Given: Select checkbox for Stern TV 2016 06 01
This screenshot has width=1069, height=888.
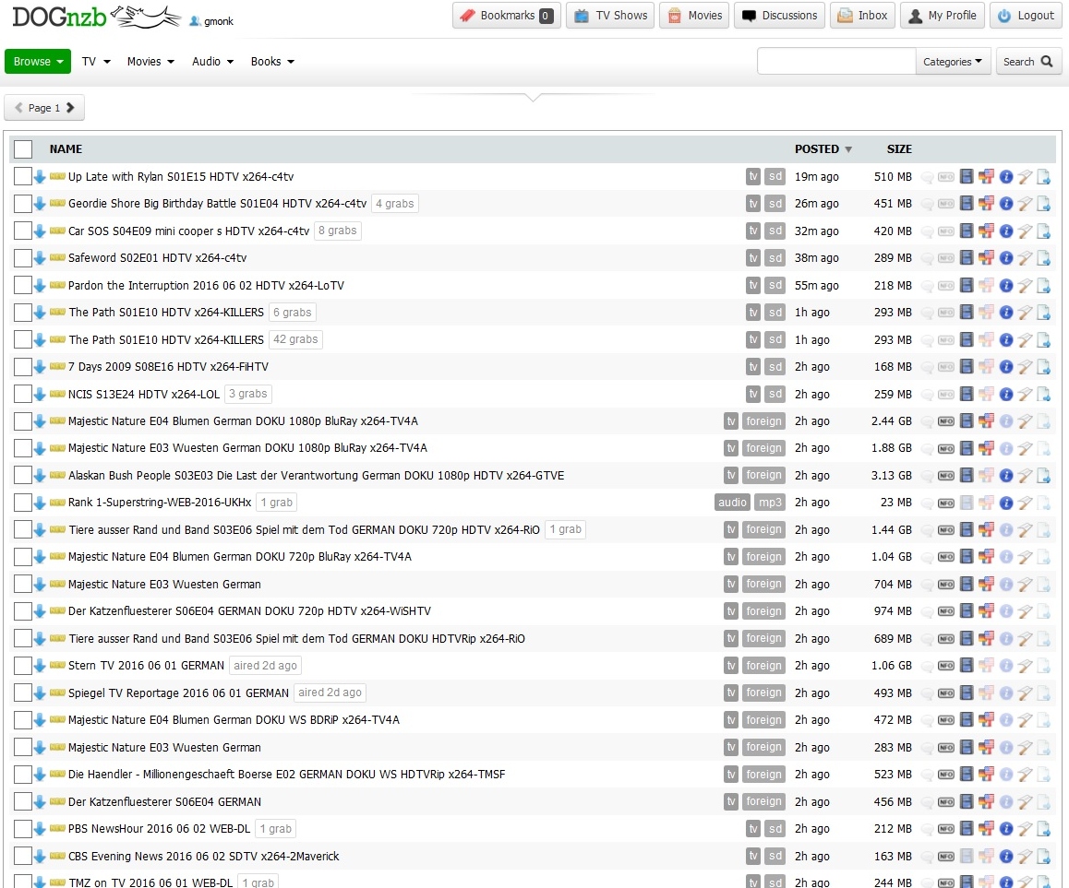Looking at the screenshot, I should [23, 666].
